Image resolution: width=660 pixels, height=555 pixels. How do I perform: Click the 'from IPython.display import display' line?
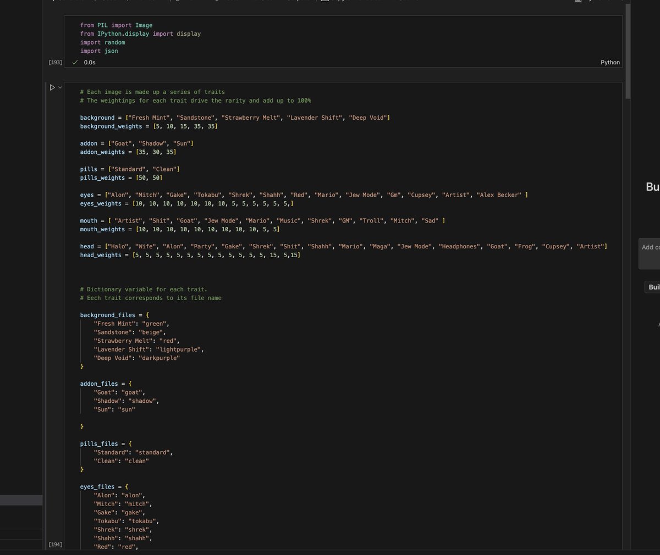coord(140,34)
